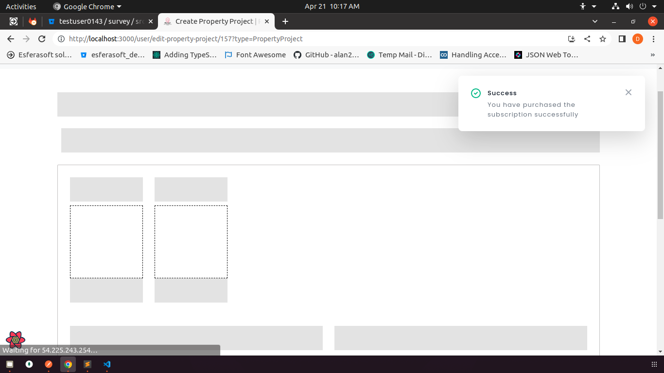Click the back navigation arrow
Screen dimensions: 664x373
pyautogui.click(x=11, y=39)
